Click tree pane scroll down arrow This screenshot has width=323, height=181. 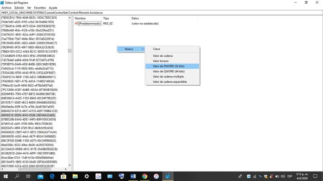tap(69, 165)
